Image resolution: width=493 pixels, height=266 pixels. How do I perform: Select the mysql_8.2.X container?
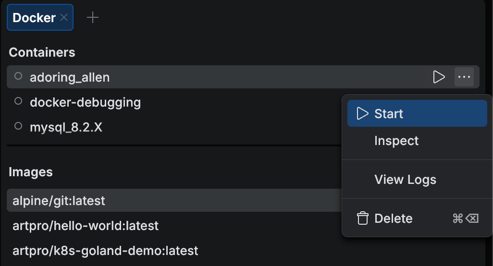tap(66, 127)
